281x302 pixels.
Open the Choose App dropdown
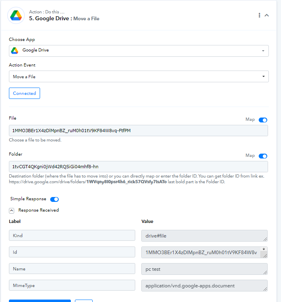tap(138, 51)
